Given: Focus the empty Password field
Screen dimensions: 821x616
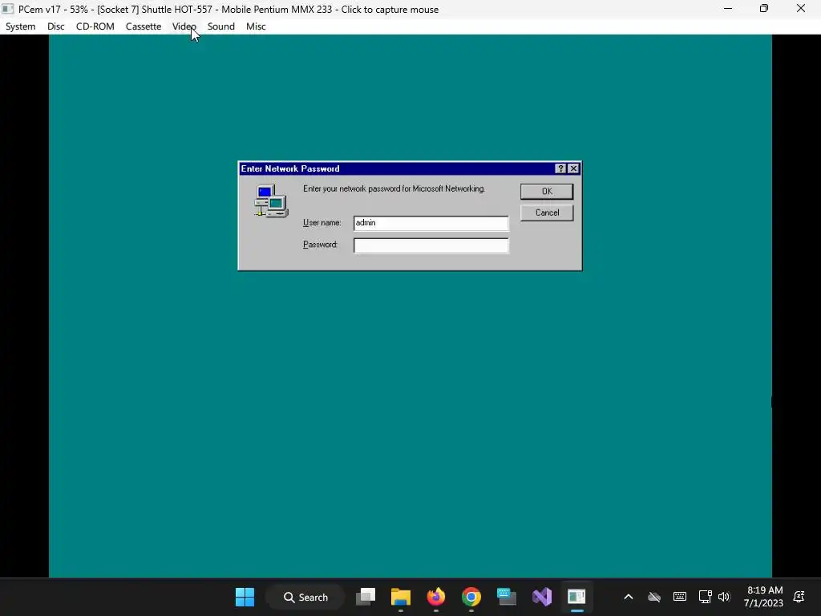Looking at the screenshot, I should [431, 245].
